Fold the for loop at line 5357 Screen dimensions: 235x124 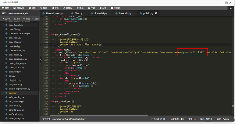click(x=49, y=55)
